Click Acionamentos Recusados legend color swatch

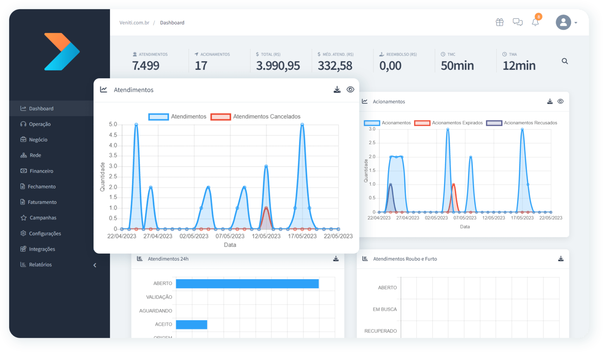click(x=494, y=123)
